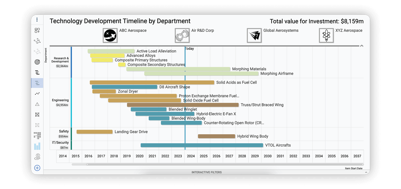The height and width of the screenshot is (189, 401).
Task: Select the bullseye target view icon
Action: tap(37, 62)
